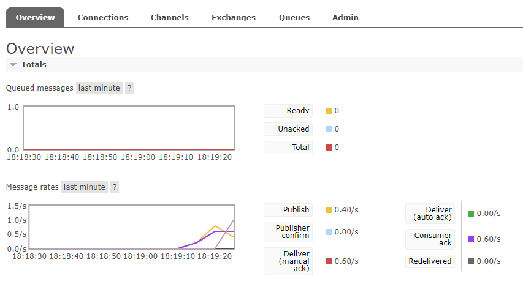Open the Queues tab
Viewport: 523px width, 284px height.
[294, 18]
